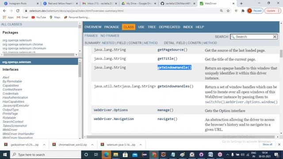Open the getTitle() method link
This screenshot has width=283, height=159.
tap(167, 59)
